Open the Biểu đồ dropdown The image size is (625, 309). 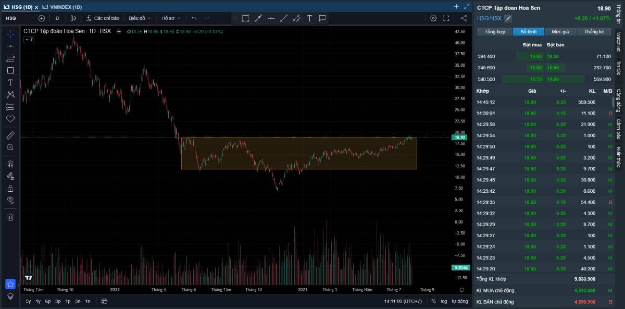140,18
